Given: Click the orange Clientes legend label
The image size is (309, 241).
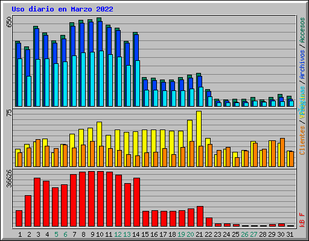Looking at the screenshot, I should click(x=302, y=140).
